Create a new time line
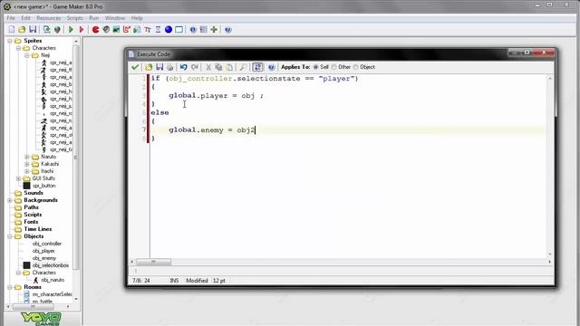Screen dimensions: 580x326 [x=158, y=30]
